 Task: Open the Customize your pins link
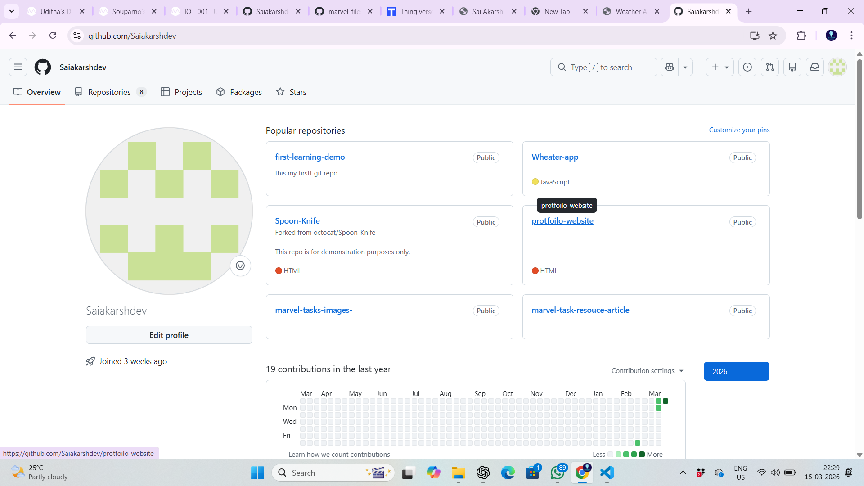click(739, 130)
